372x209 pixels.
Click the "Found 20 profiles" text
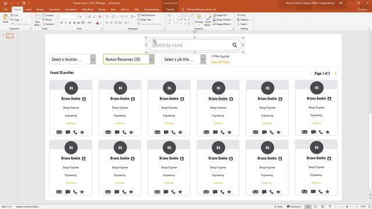(62, 73)
